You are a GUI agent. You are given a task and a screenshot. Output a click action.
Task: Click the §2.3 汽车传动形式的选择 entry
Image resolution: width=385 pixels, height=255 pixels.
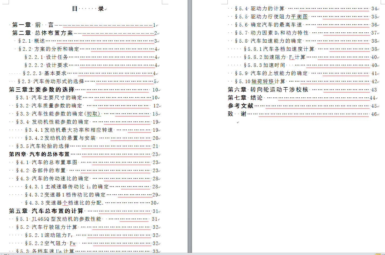[x=87, y=81]
